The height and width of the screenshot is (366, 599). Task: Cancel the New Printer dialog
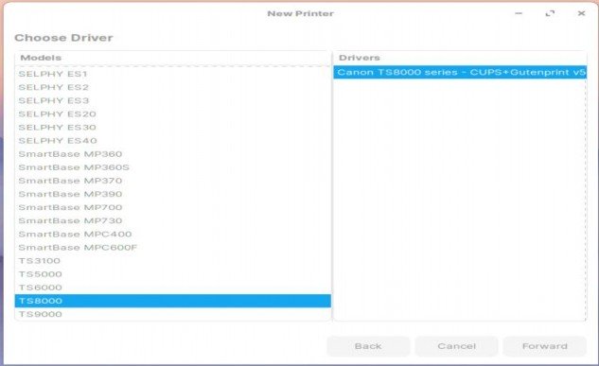click(456, 346)
